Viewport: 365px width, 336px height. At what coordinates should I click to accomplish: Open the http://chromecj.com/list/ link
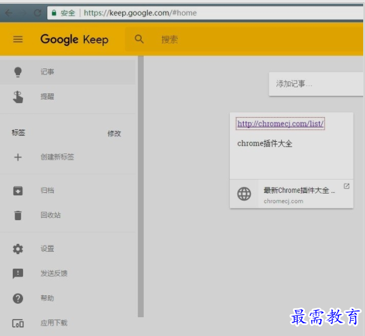click(x=280, y=124)
